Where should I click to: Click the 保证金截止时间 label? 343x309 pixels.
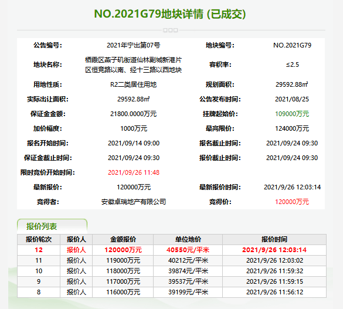(x=47, y=158)
